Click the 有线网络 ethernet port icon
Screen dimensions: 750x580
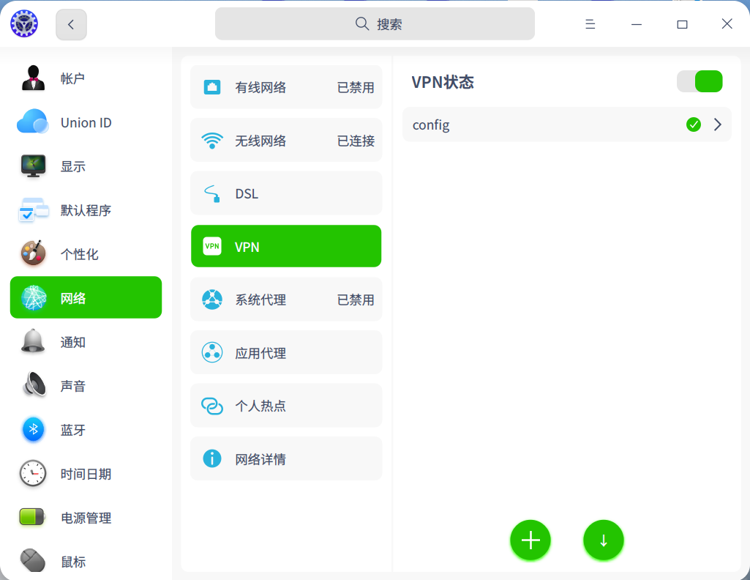click(212, 87)
